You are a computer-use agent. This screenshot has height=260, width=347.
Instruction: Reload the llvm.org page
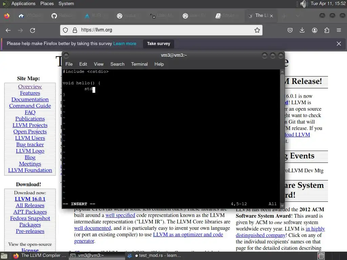coord(33,30)
